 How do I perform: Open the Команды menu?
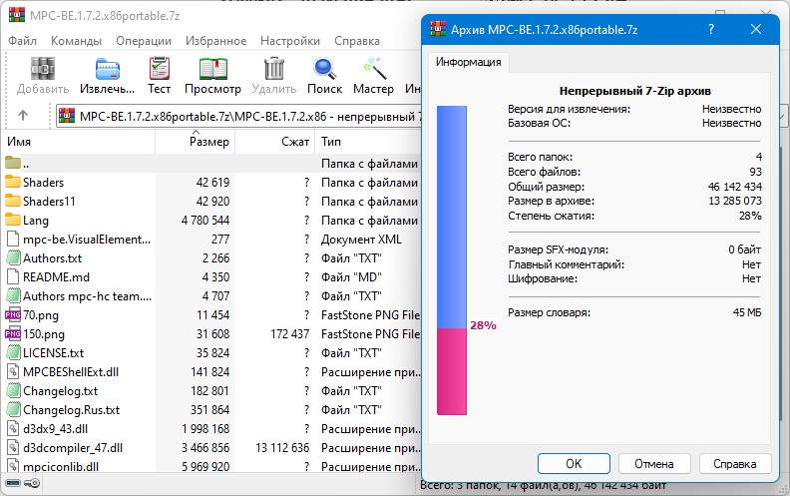pos(76,41)
